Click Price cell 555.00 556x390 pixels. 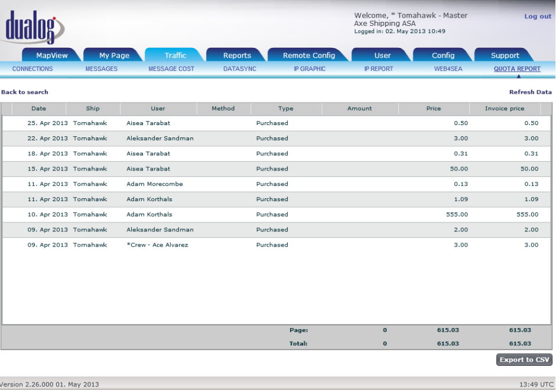pyautogui.click(x=457, y=215)
